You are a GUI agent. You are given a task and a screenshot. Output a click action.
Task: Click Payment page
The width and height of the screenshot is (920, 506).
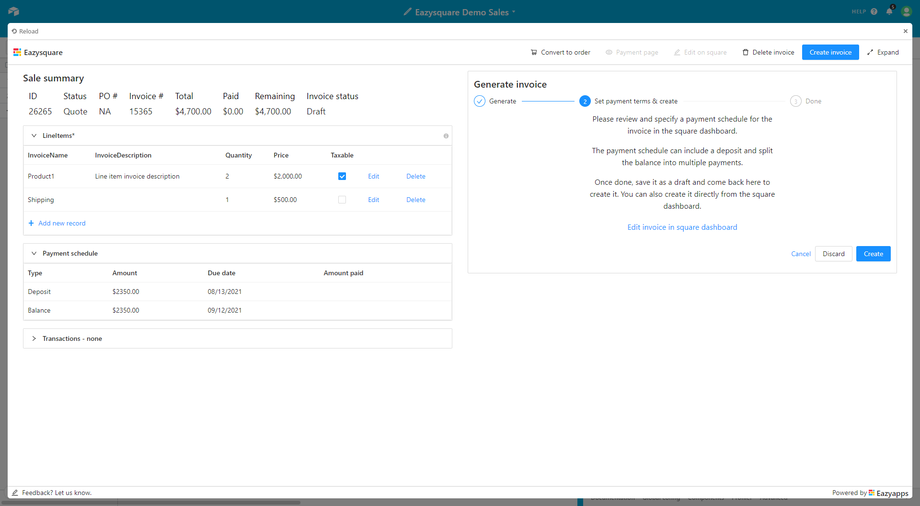[x=632, y=52]
